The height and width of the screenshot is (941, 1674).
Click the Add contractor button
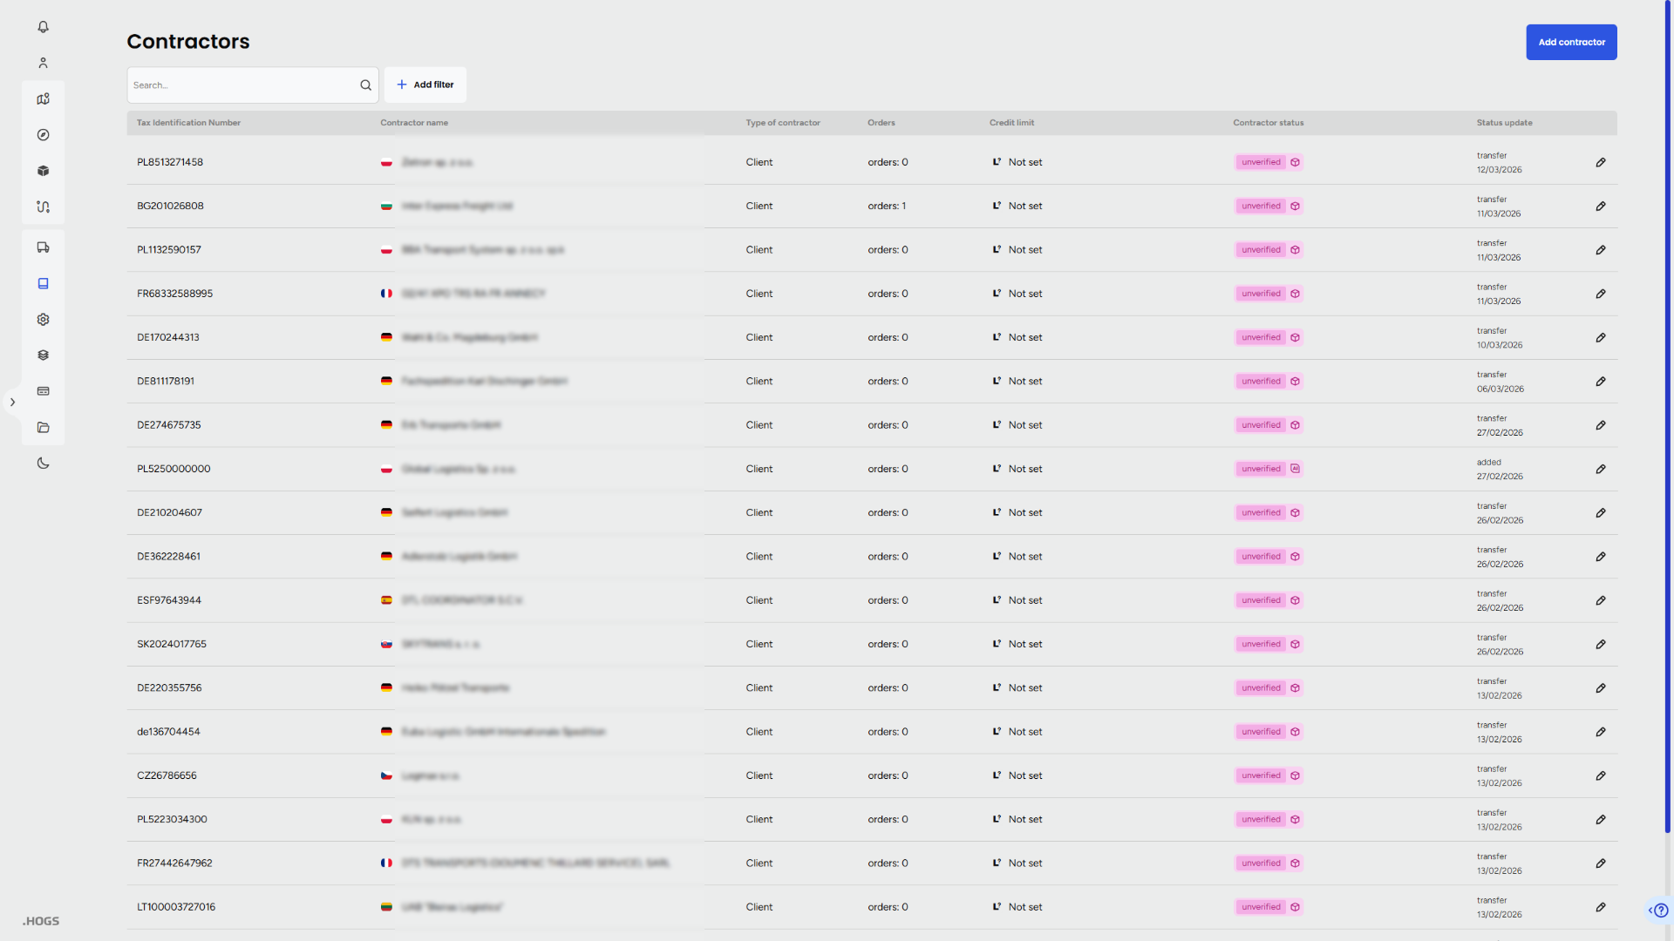[1571, 42]
